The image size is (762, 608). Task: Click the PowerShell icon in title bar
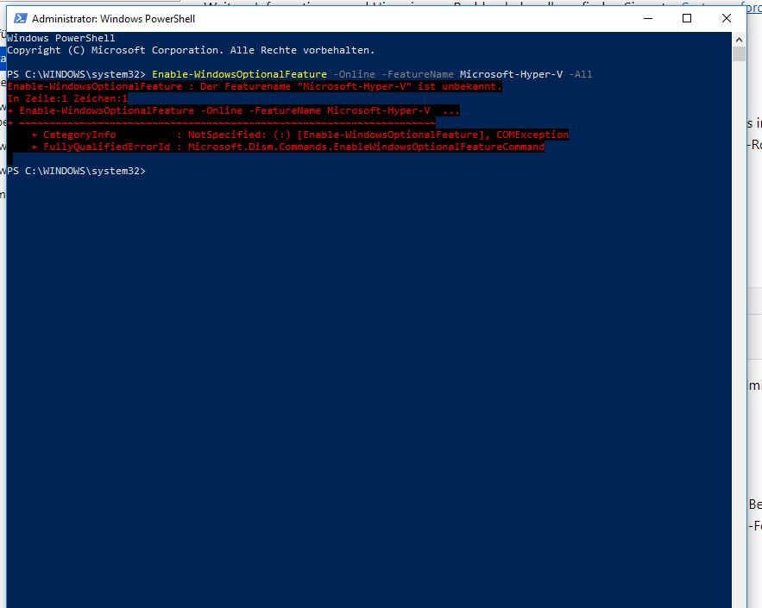(x=20, y=18)
